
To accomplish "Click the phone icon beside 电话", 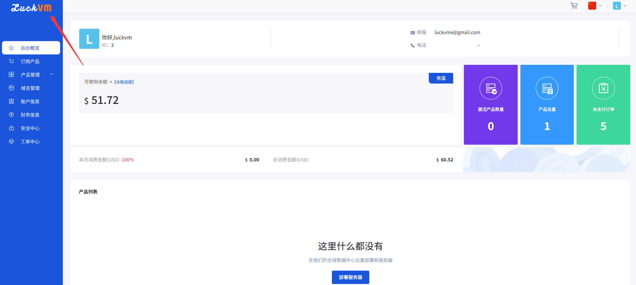I will tap(413, 45).
